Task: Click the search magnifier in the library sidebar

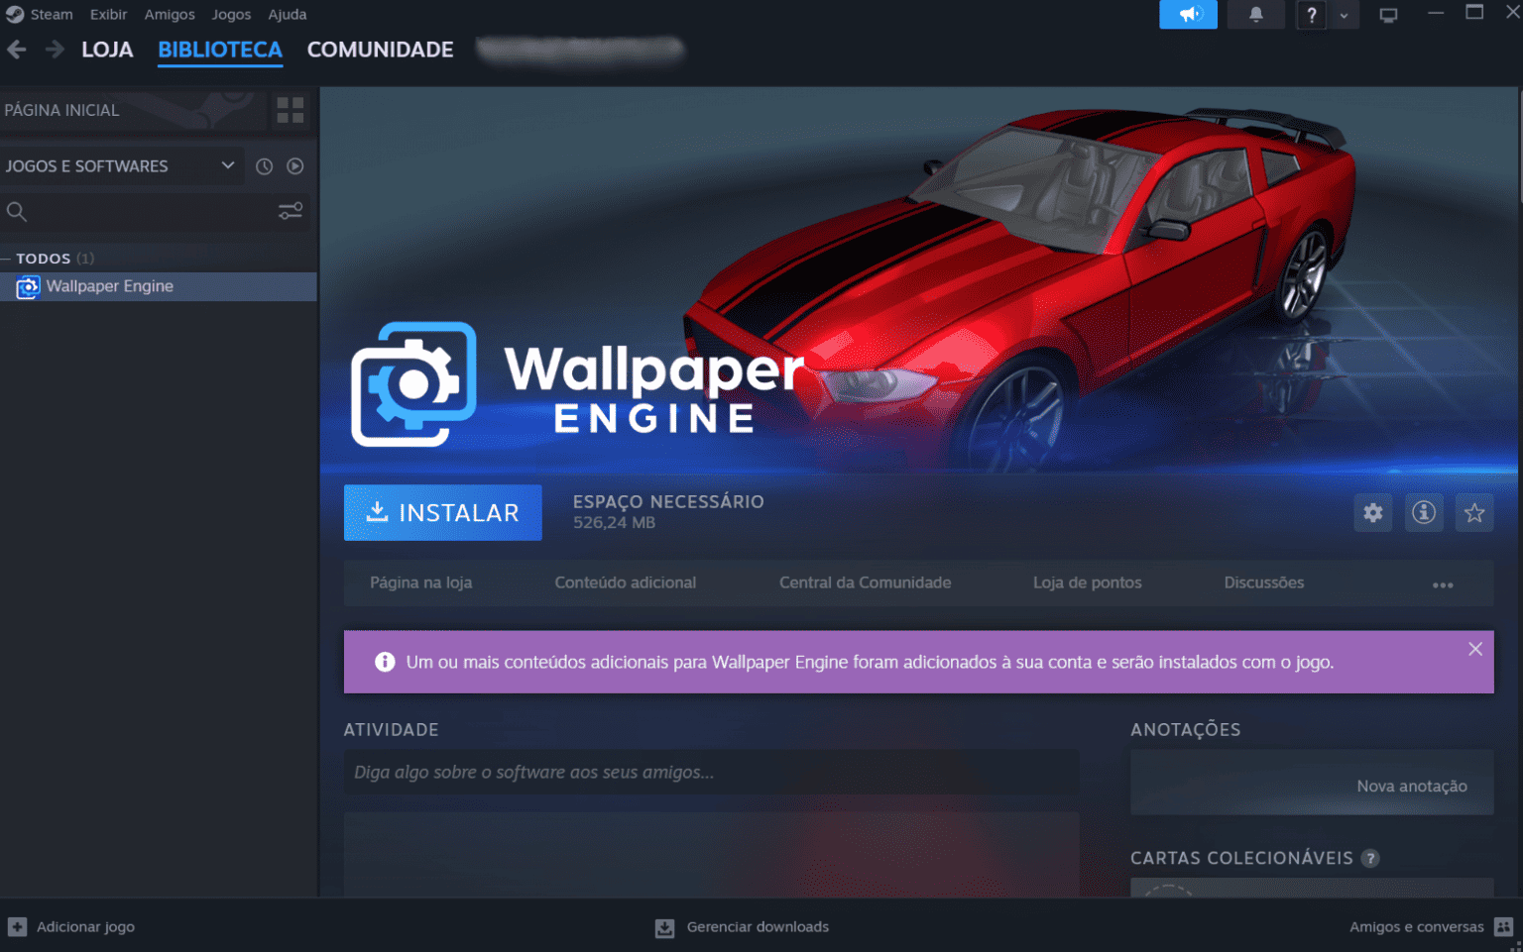Action: 16,211
